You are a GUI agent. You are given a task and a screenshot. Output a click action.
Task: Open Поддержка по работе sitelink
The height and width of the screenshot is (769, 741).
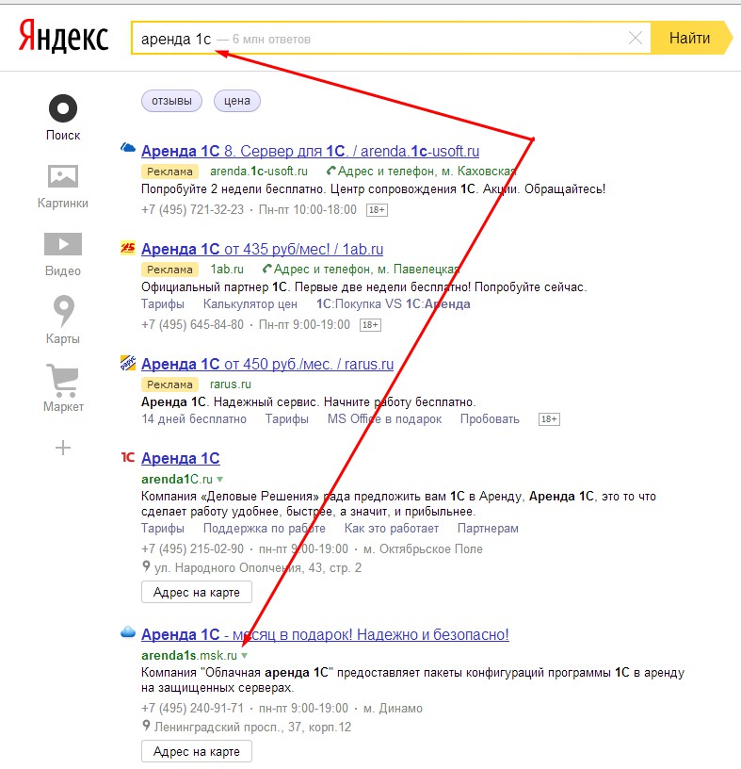click(265, 528)
